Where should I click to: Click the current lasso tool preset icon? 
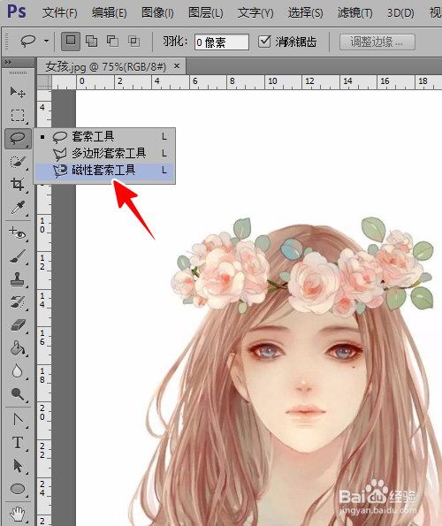pos(27,42)
